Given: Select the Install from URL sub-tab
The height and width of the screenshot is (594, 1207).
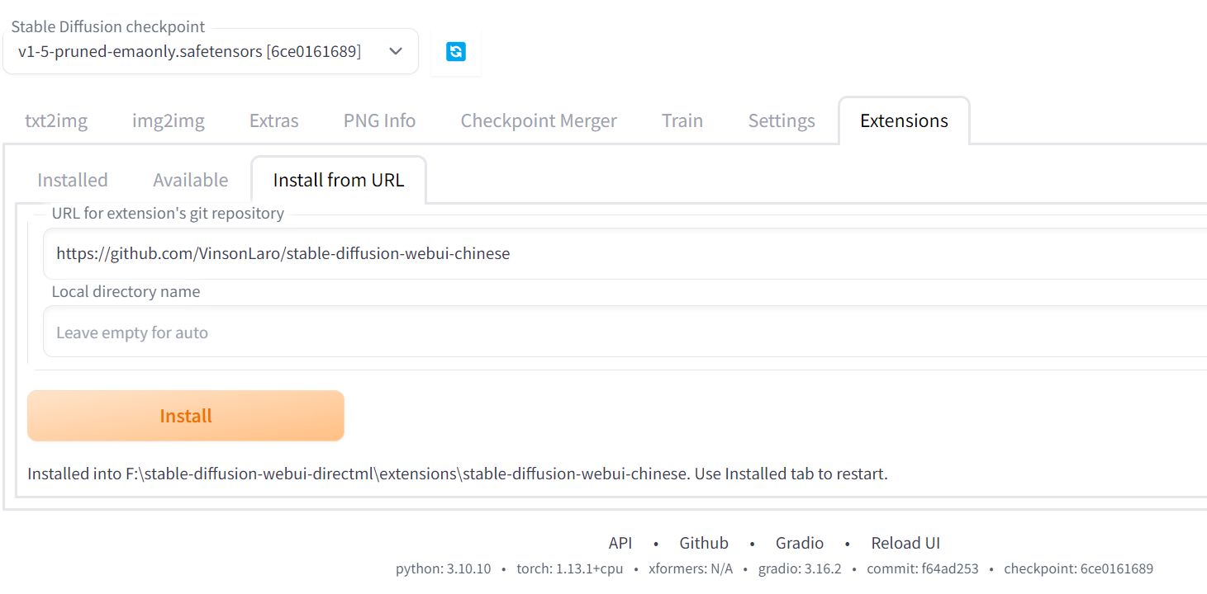Looking at the screenshot, I should (x=339, y=180).
